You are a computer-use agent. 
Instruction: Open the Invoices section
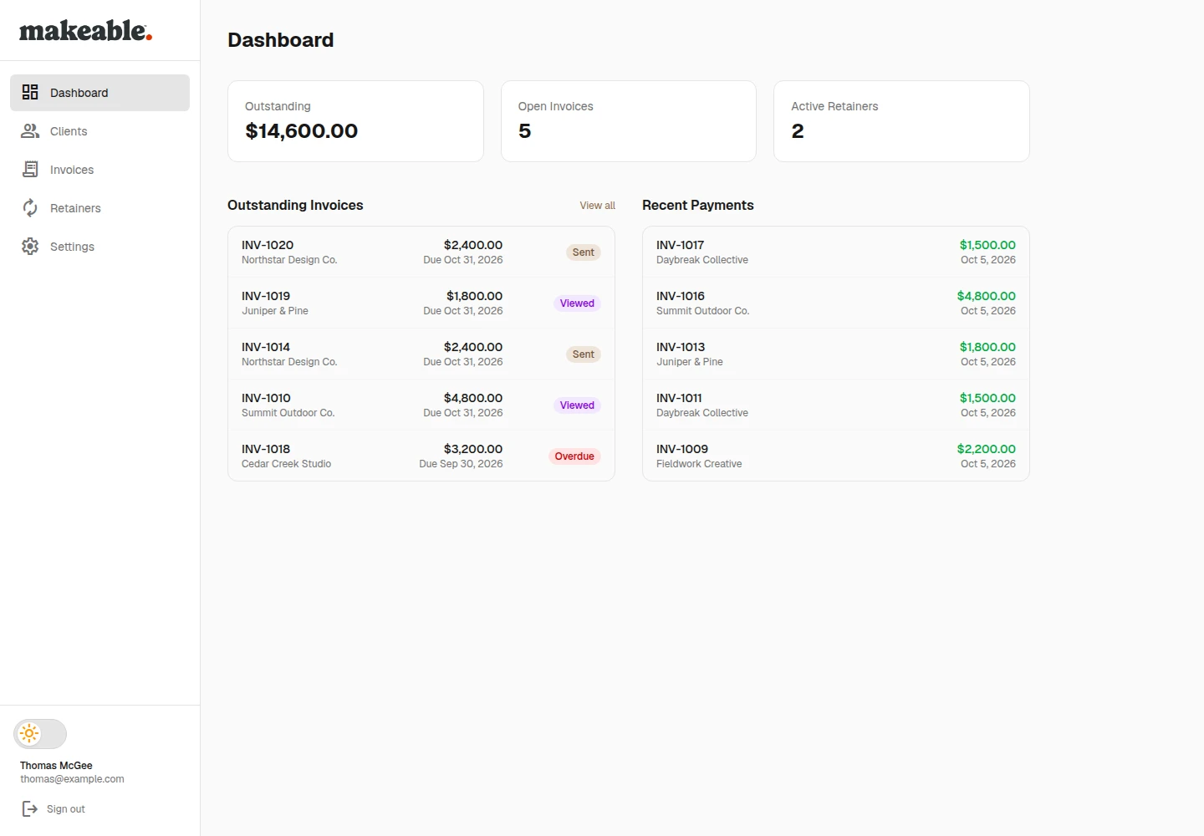click(99, 170)
